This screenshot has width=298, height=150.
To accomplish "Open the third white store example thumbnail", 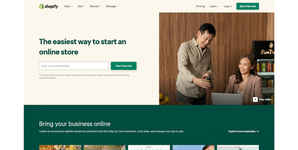I will pyautogui.click(x=149, y=148).
